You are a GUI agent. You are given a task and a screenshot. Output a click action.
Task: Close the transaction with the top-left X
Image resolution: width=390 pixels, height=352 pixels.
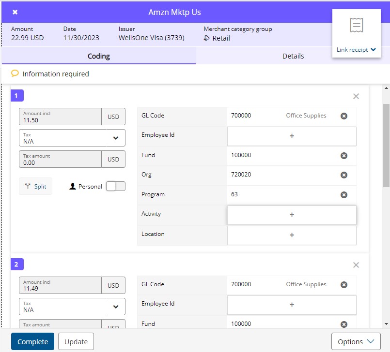15,12
